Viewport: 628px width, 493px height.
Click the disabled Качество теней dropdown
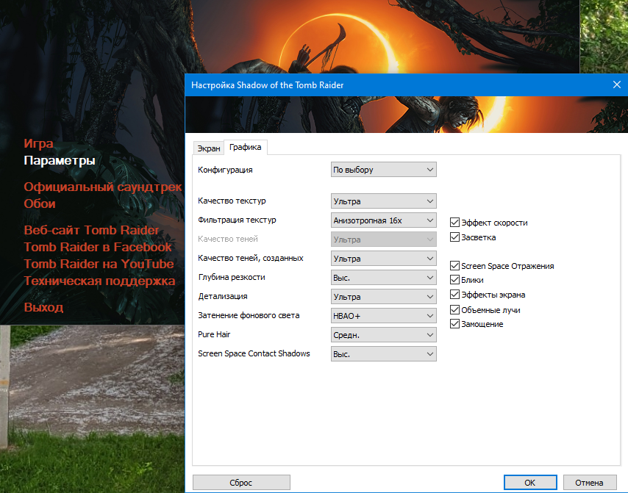pyautogui.click(x=383, y=240)
